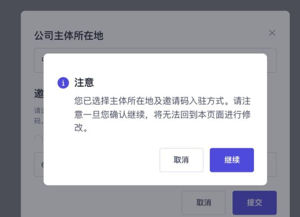The width and height of the screenshot is (300, 217).
Task: Click the purple info icon beside 注意
Action: (63, 83)
